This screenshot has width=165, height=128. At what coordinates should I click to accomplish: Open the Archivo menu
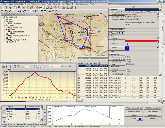[x=3, y=4]
